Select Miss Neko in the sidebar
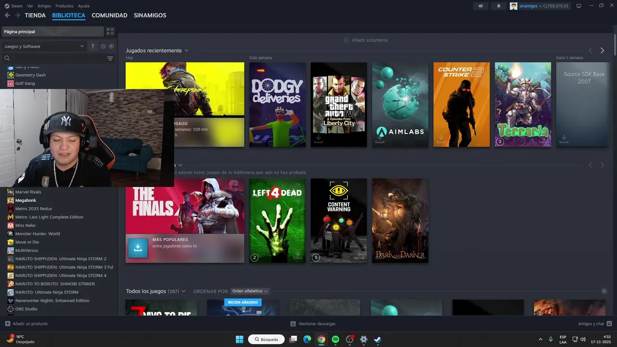Screen dimensions: 617x347 coord(26,225)
